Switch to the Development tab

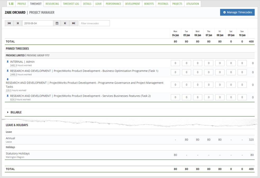click(x=133, y=4)
